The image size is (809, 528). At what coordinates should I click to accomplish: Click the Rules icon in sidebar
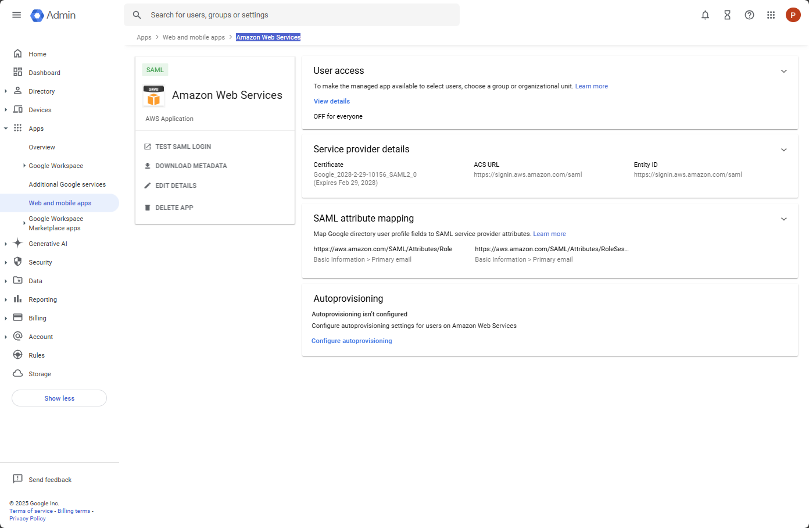18,355
